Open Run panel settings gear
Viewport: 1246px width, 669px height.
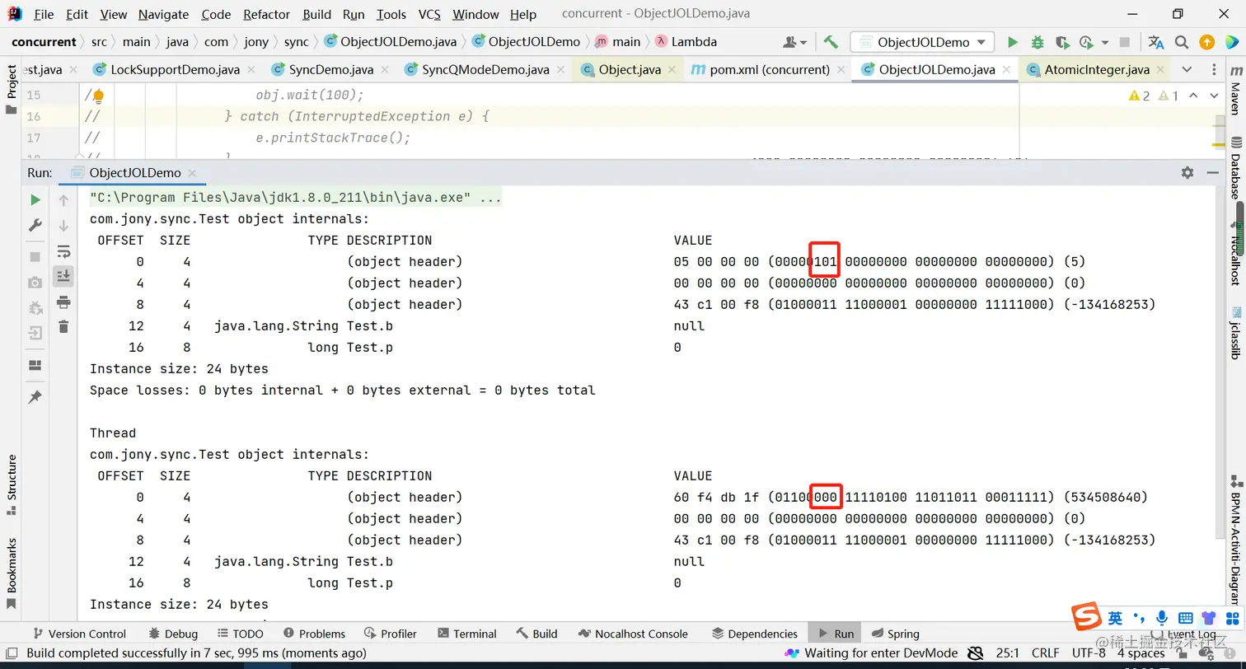1187,172
